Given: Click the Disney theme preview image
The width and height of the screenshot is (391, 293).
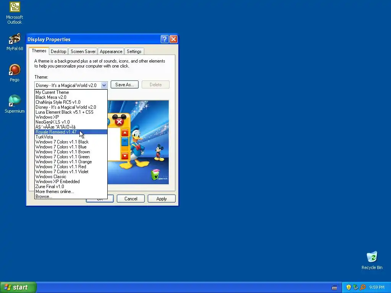Looking at the screenshot, I should (138, 142).
